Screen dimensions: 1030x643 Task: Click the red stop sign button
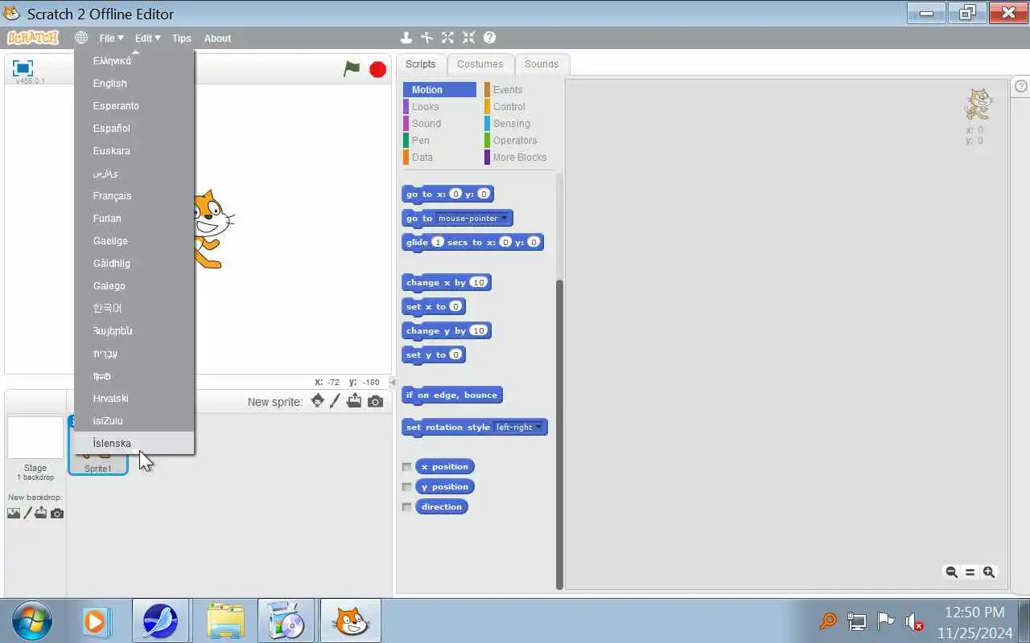(x=377, y=69)
